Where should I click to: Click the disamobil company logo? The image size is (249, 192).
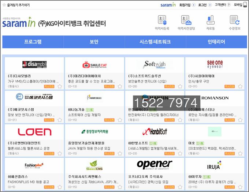34,64
